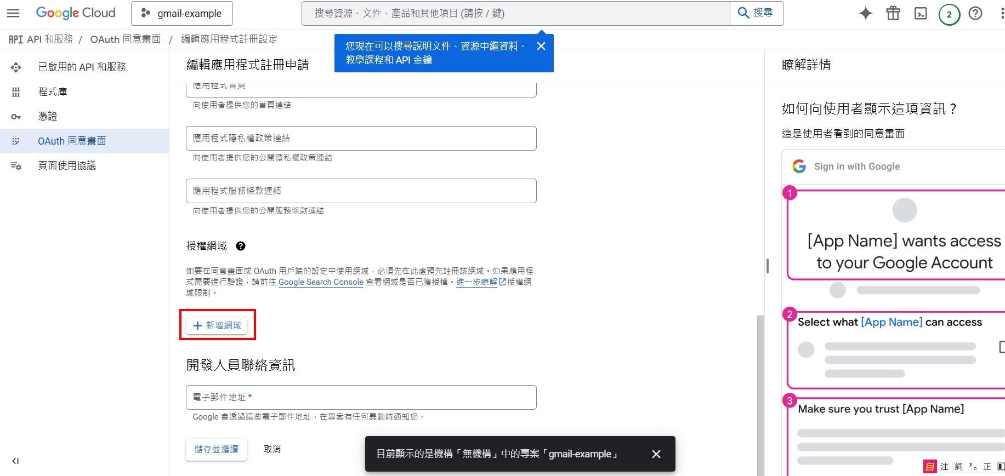Dismiss the gmail-example project snackbar
The height and width of the screenshot is (476, 1005).
pos(656,454)
